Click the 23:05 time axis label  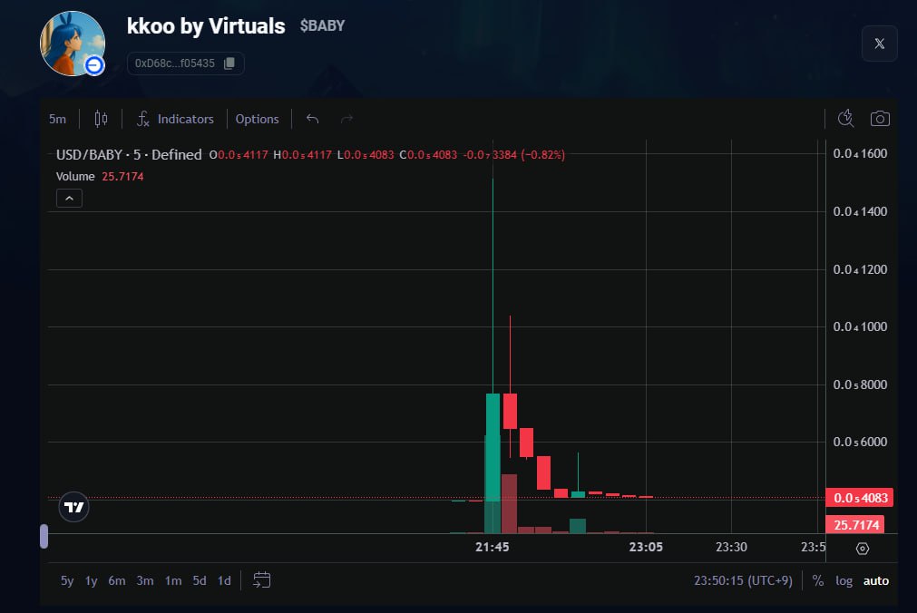pyautogui.click(x=646, y=547)
